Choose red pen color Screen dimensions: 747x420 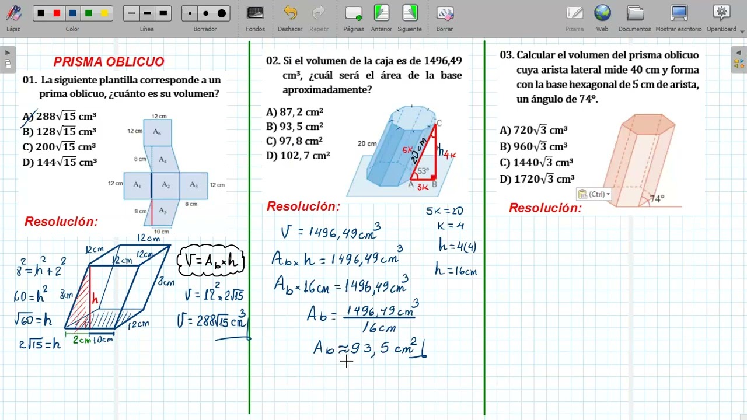click(57, 13)
